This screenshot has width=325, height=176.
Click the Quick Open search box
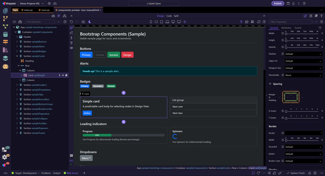(x=154, y=3)
